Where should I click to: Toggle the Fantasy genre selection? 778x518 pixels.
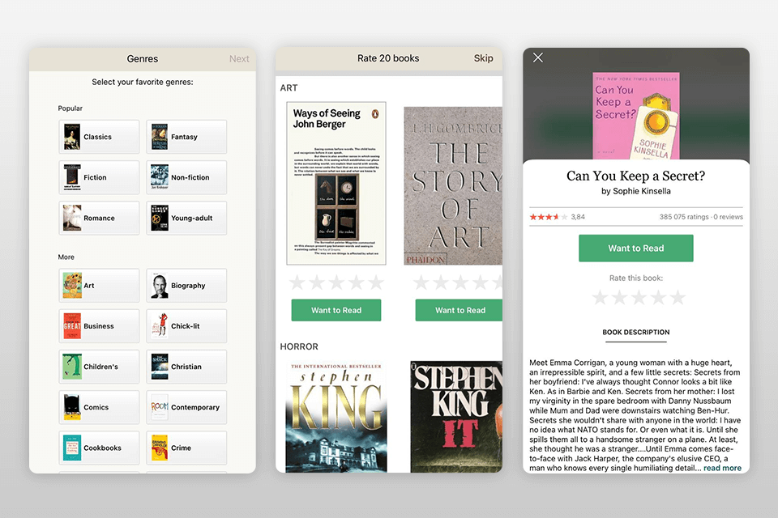186,137
